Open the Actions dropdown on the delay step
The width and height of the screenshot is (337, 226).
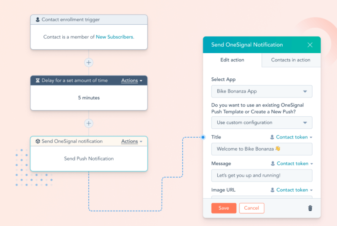pos(131,80)
